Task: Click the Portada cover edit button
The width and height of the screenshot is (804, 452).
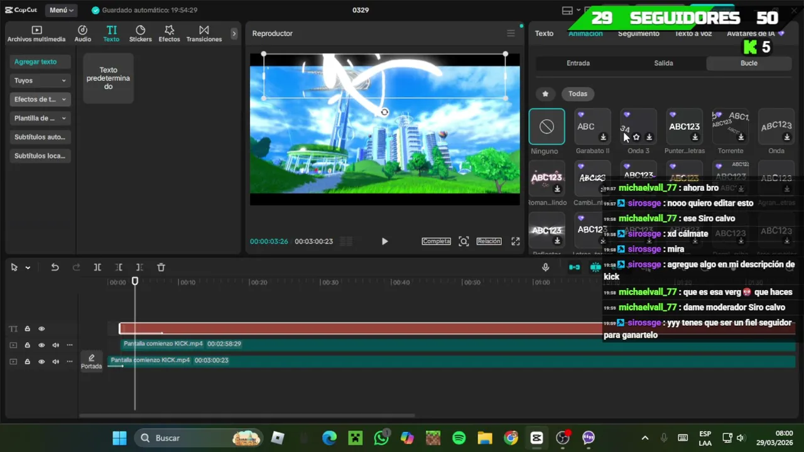Action: click(x=91, y=361)
